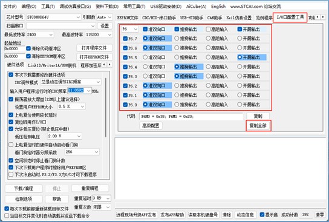
Task: Click the first 起始地址 0x0000 field
Action: click(x=15, y=48)
